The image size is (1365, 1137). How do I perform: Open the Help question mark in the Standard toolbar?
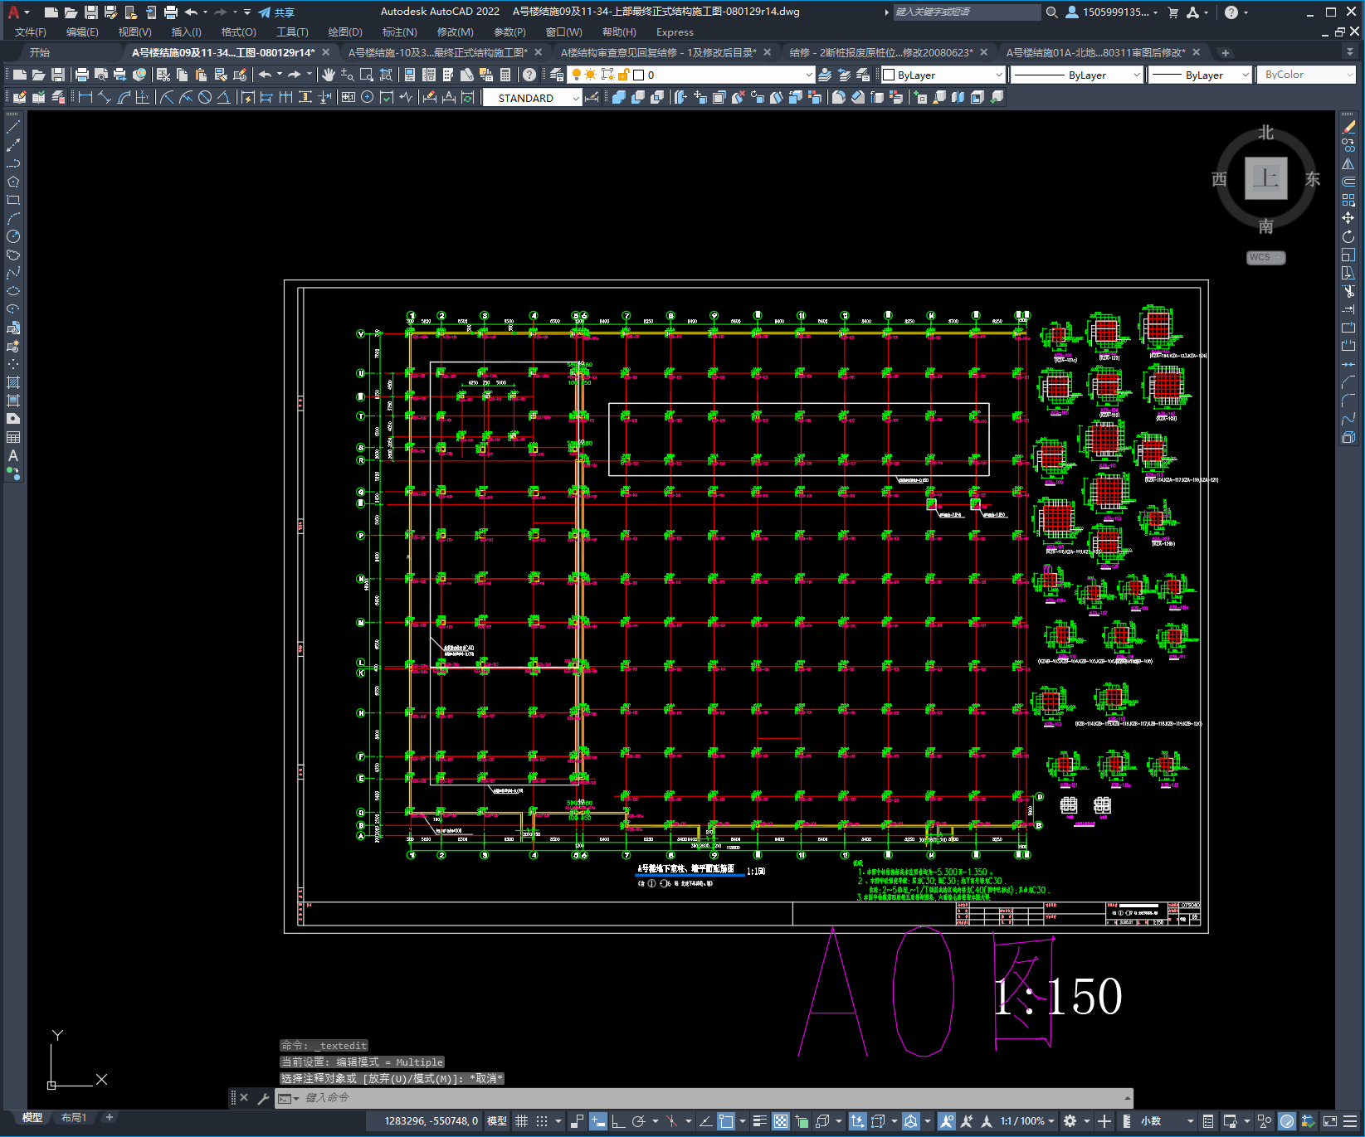coord(529,75)
